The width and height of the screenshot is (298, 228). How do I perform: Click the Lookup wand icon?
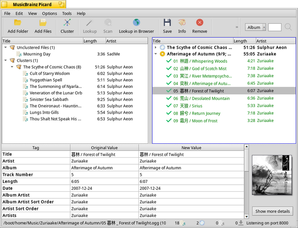click(x=89, y=23)
